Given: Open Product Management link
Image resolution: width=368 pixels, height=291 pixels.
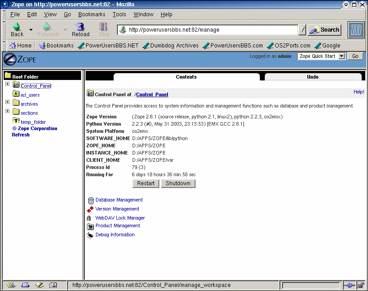Looking at the screenshot, I should (x=118, y=225).
